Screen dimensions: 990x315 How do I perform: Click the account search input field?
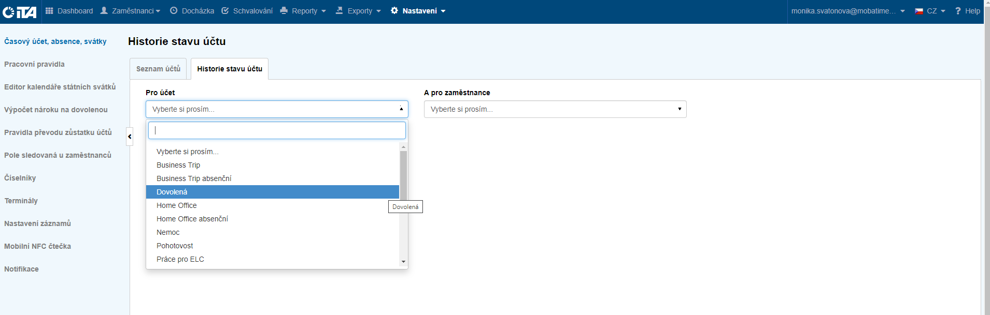(277, 130)
